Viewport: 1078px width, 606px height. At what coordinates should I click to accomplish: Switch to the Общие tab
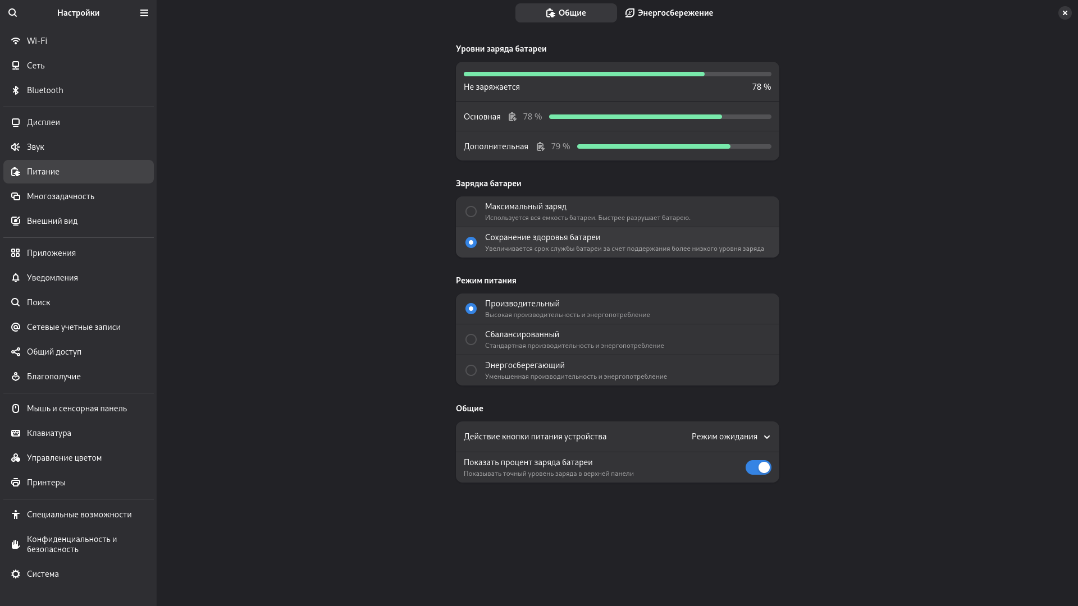pyautogui.click(x=566, y=13)
